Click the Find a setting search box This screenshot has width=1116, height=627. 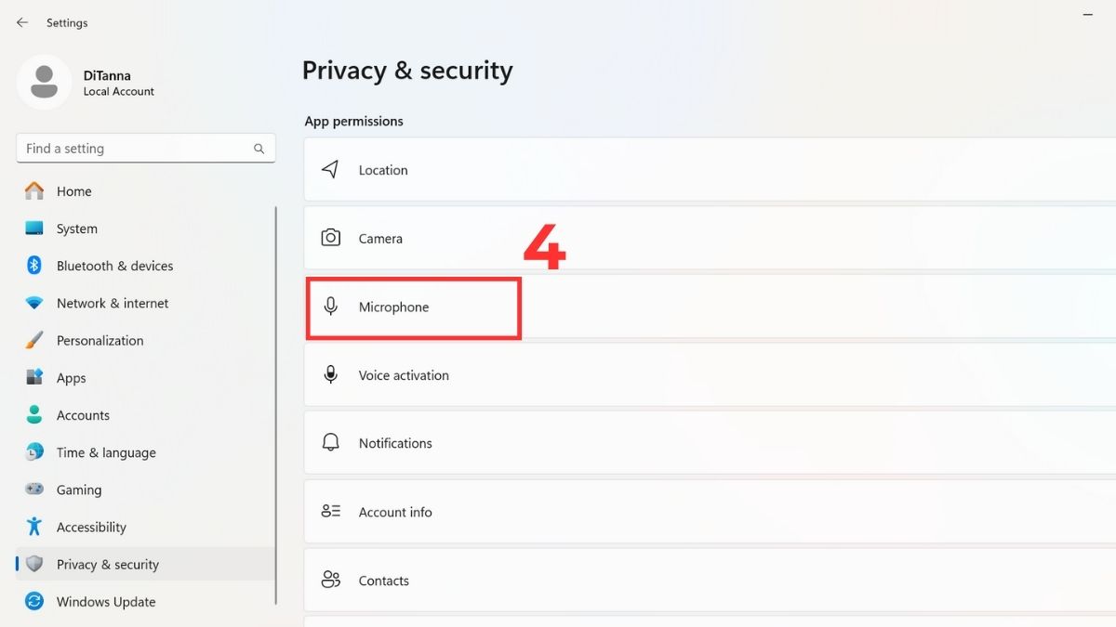[130, 148]
